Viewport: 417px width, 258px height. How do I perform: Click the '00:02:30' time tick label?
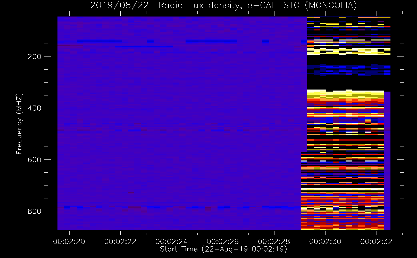click(x=326, y=242)
